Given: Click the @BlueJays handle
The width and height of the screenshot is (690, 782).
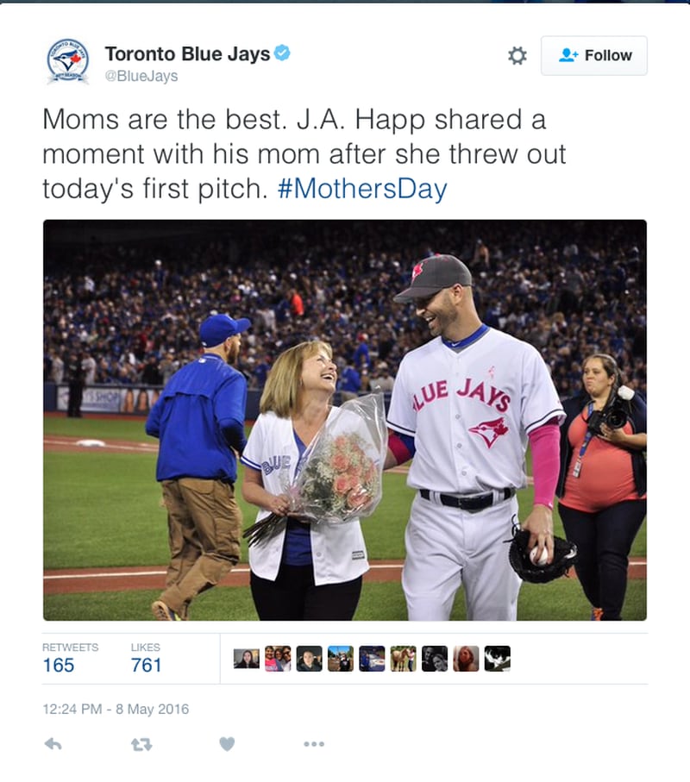Looking at the screenshot, I should [141, 76].
